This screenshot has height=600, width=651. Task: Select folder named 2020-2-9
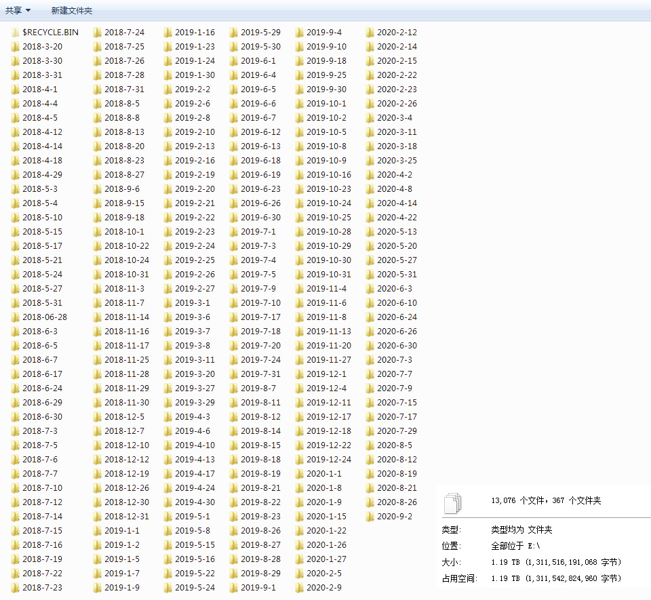[x=324, y=588]
